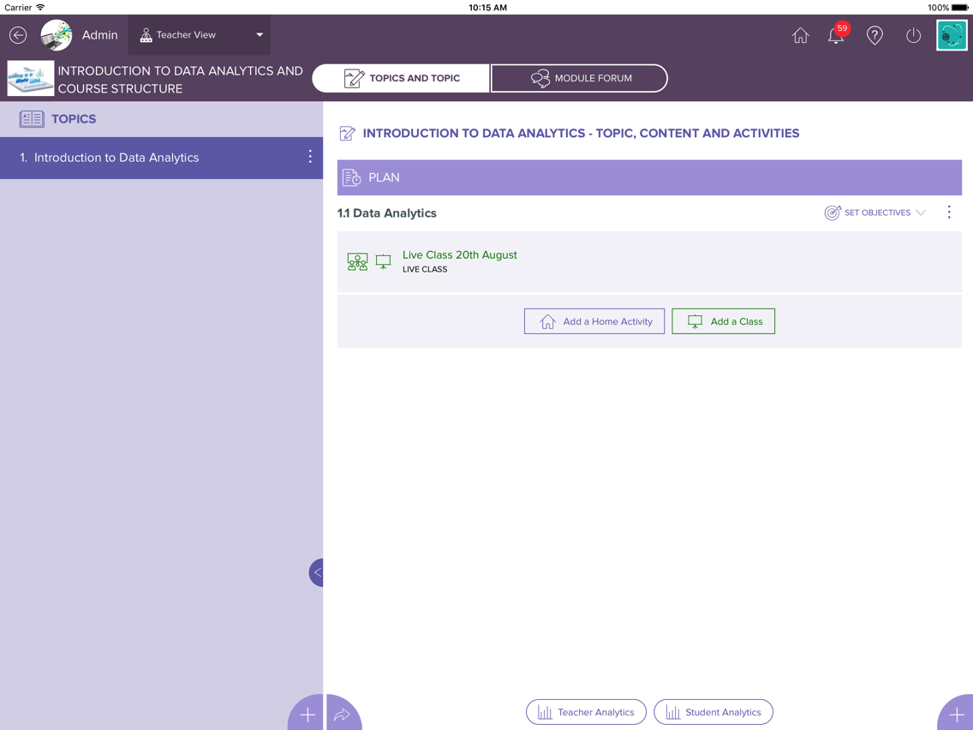Viewport: 973px width, 730px height.
Task: Switch to Topics and Topic tab
Action: click(x=401, y=78)
